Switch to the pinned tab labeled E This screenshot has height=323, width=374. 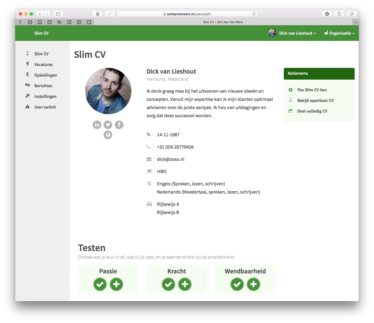pyautogui.click(x=30, y=22)
